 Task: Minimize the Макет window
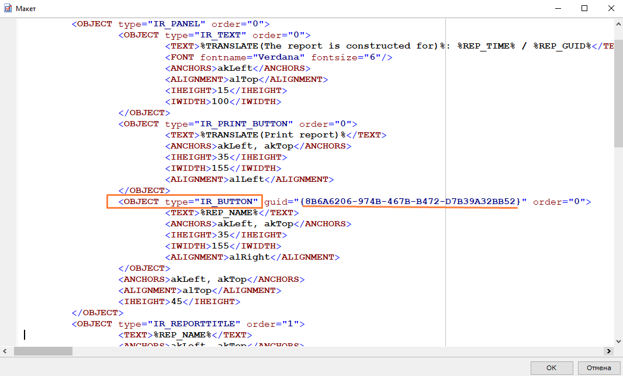coord(558,9)
